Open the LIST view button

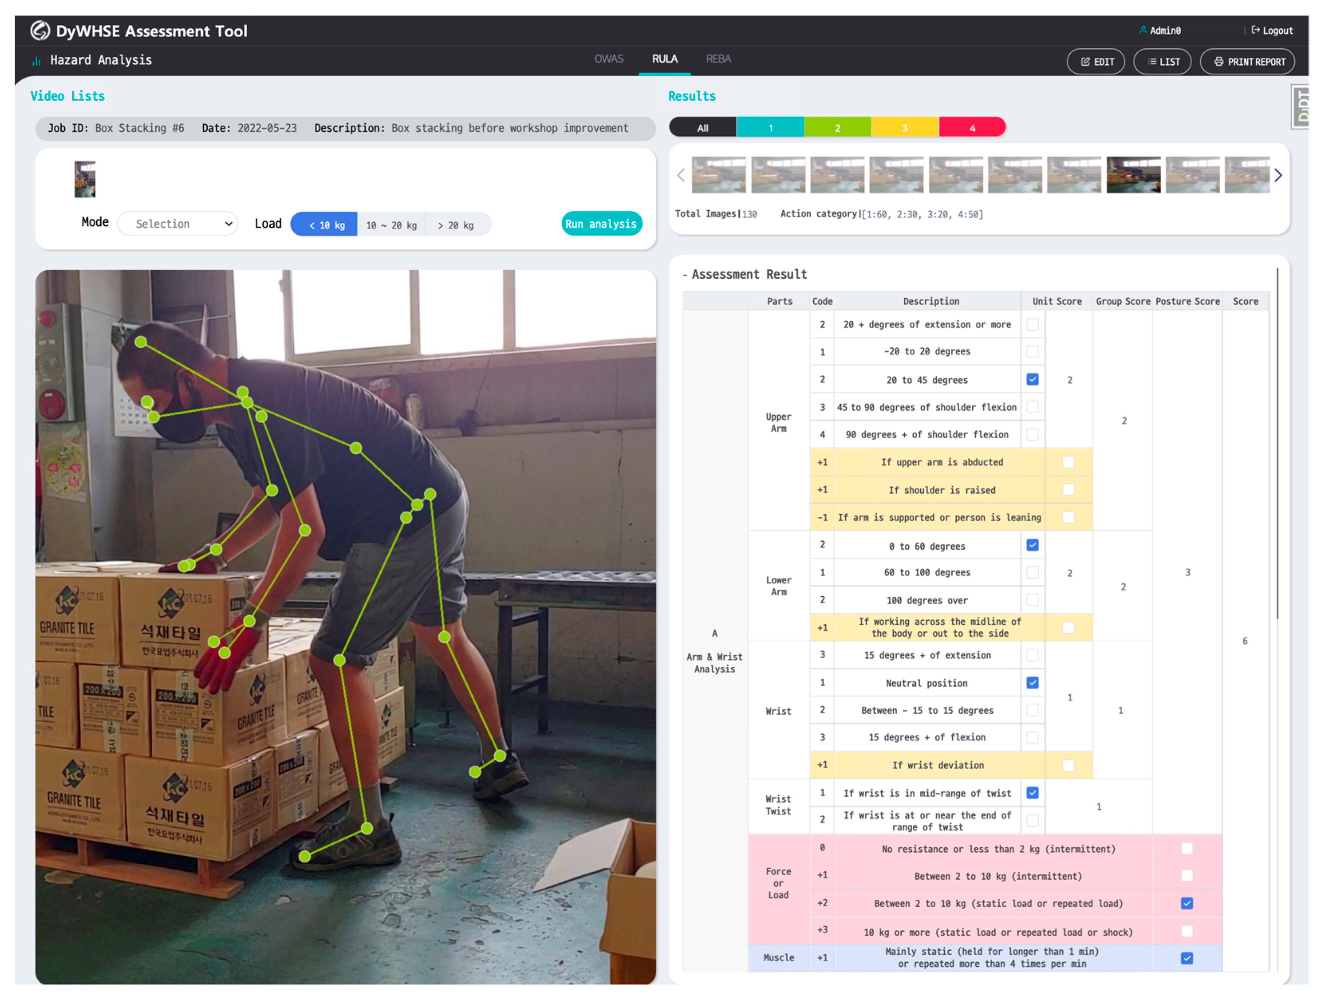1162,62
